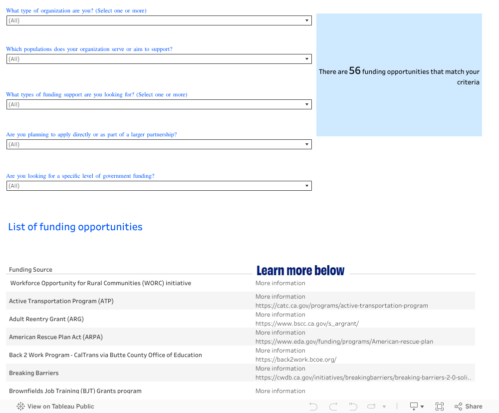This screenshot has width=499, height=413.
Task: Open the organization type filter dropdown
Action: tap(159, 20)
